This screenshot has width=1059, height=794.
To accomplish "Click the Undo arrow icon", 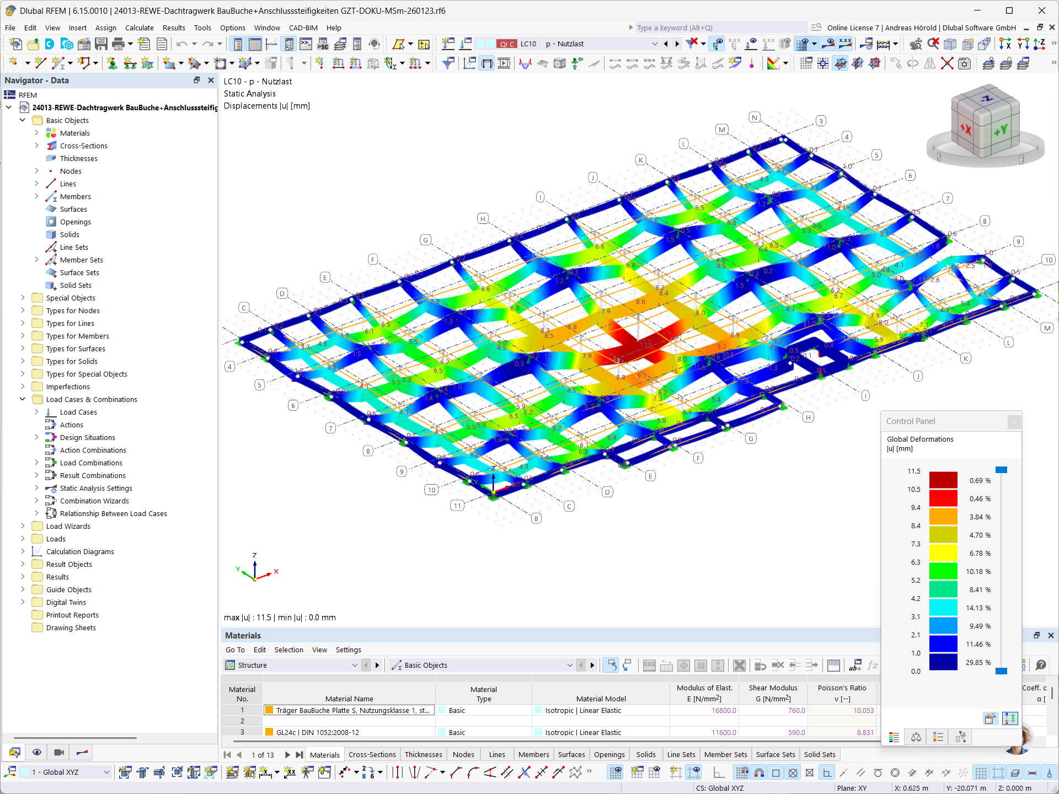I will 182,44.
